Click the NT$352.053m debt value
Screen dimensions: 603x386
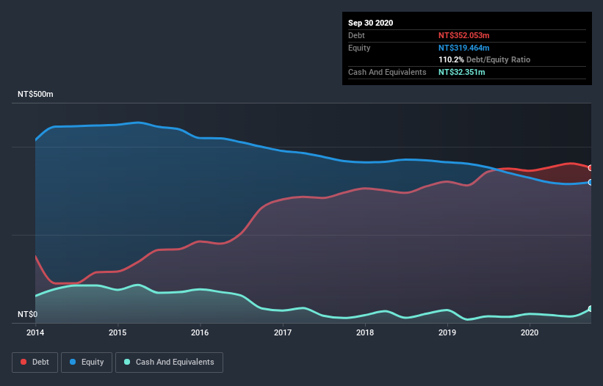point(463,35)
